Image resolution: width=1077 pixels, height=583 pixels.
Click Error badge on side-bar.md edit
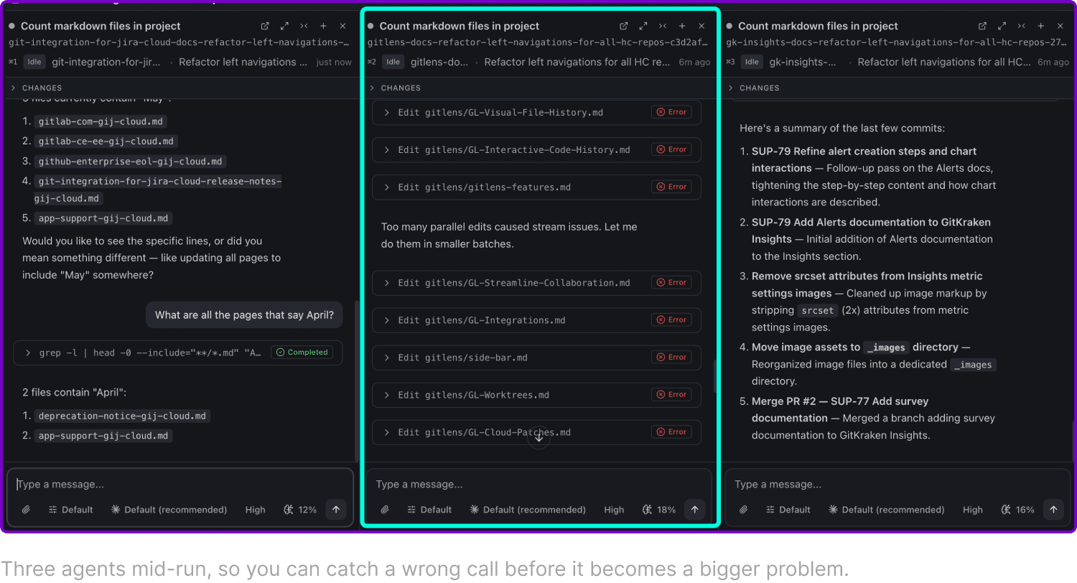[x=672, y=357]
